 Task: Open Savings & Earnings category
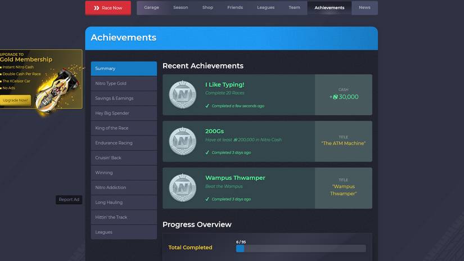coord(124,98)
